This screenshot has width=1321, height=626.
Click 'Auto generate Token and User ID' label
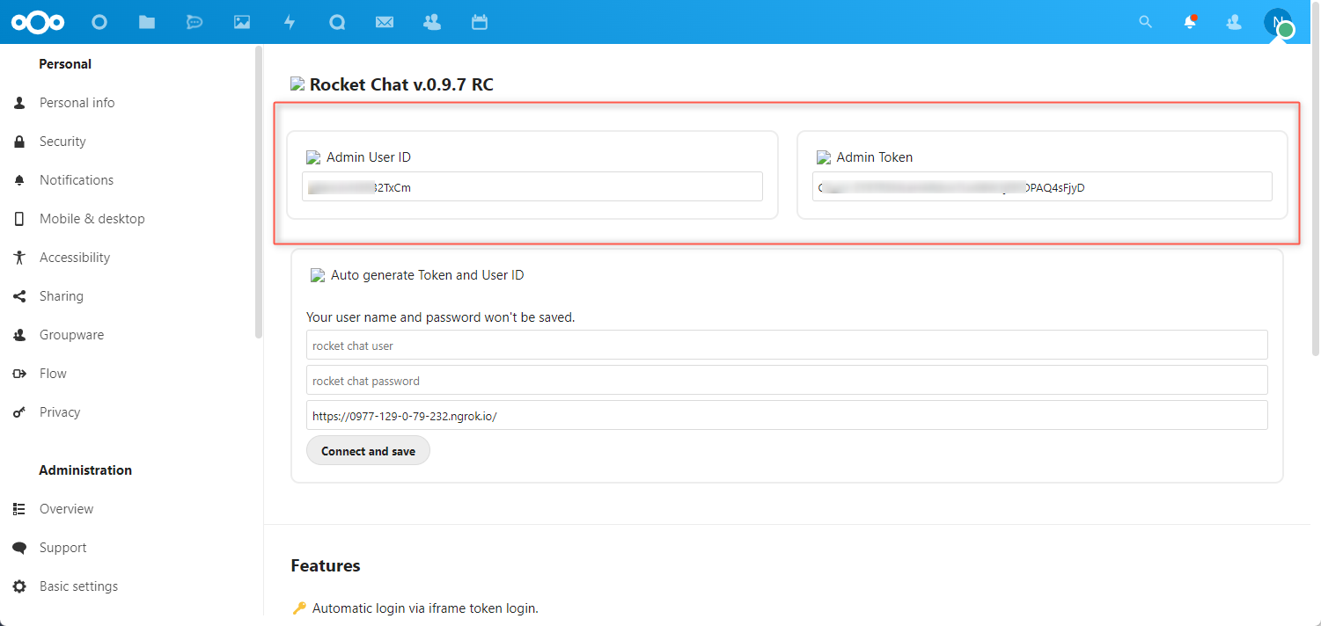[427, 275]
